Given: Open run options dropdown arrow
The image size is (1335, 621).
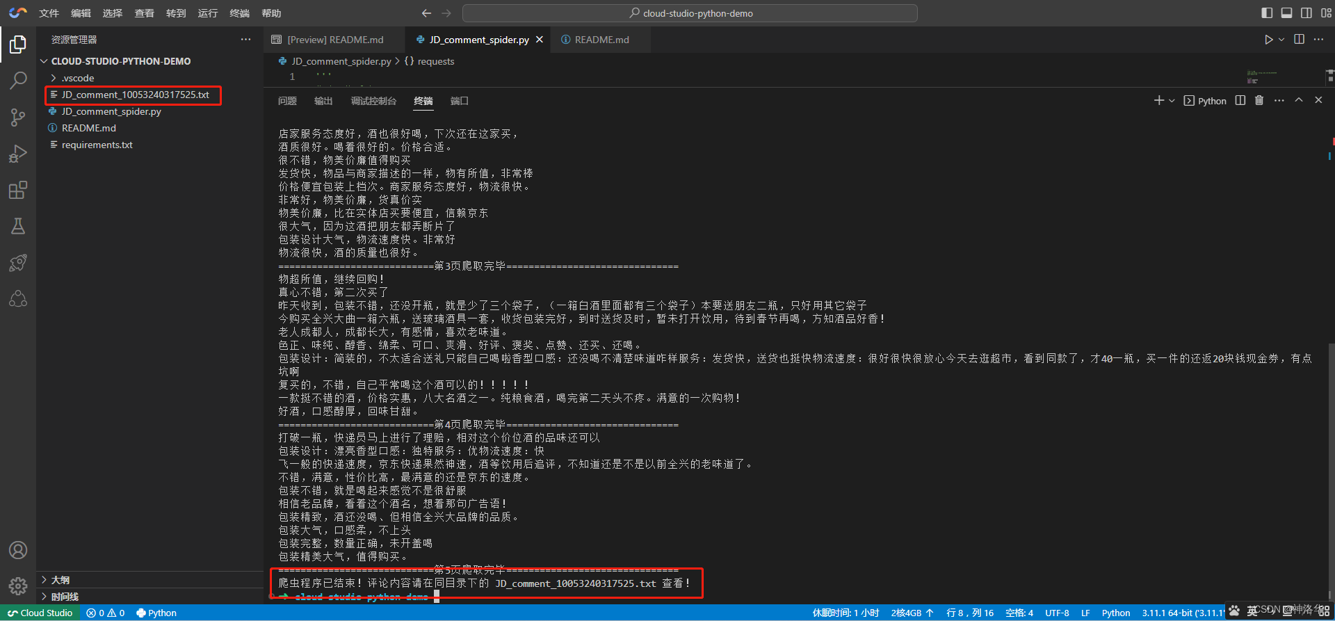Looking at the screenshot, I should coord(1281,40).
